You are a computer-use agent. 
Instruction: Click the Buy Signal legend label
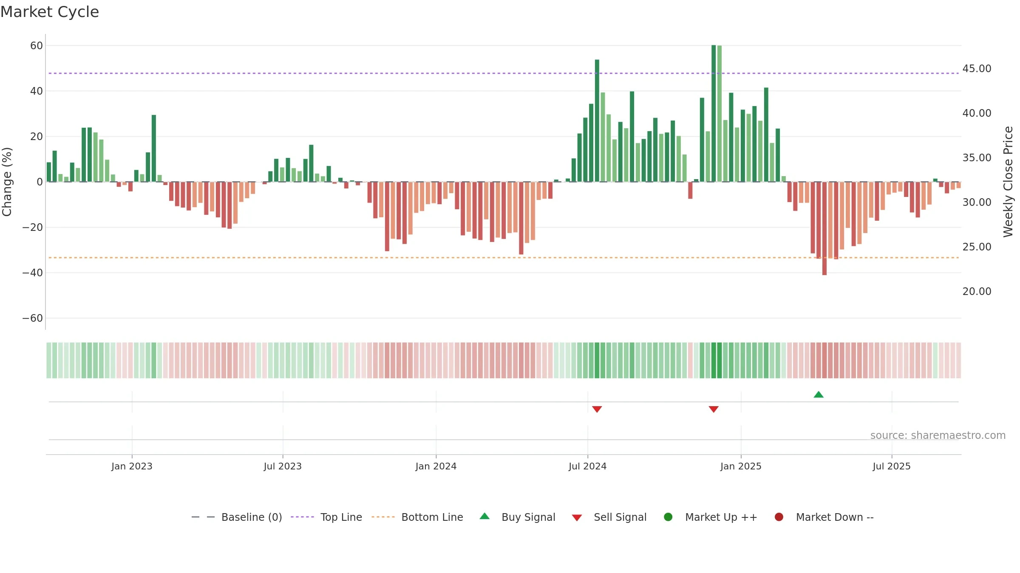tap(528, 517)
